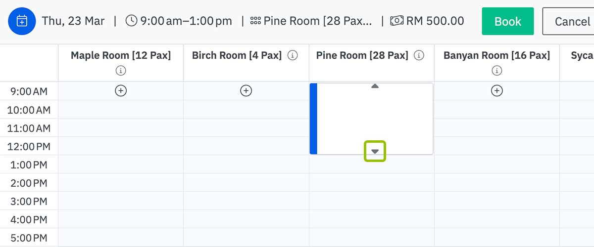The height and width of the screenshot is (247, 594).
Task: Click the clock icon beside the booking time
Action: (131, 21)
